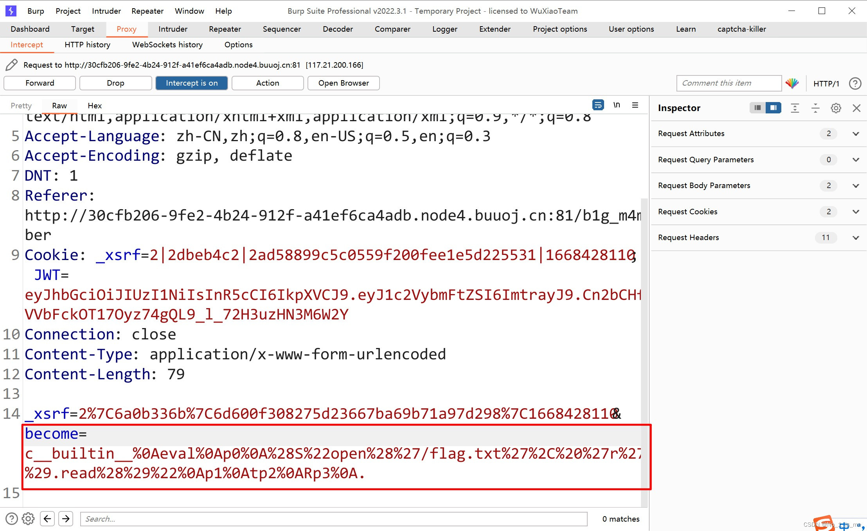Click the HTTP/1 protocol label
The height and width of the screenshot is (531, 867).
[826, 83]
